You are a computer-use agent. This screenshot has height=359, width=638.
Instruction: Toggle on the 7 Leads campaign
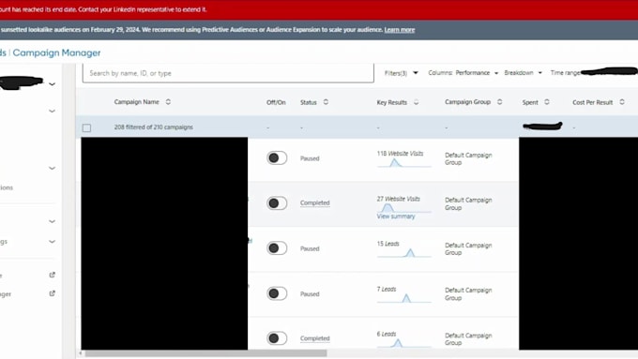[x=277, y=293]
